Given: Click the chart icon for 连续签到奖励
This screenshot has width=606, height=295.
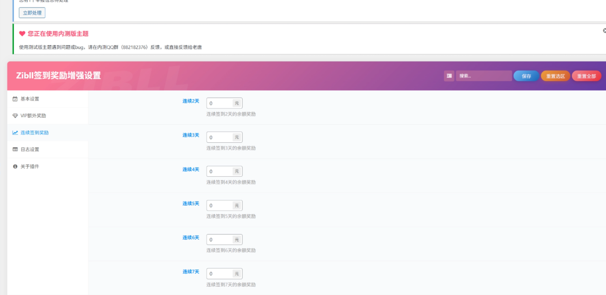Looking at the screenshot, I should pyautogui.click(x=15, y=133).
